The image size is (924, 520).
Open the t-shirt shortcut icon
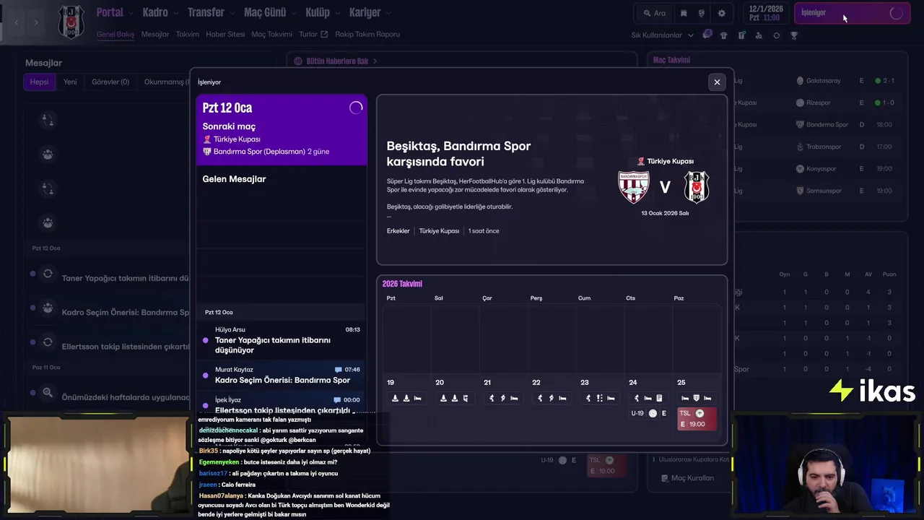coord(724,35)
